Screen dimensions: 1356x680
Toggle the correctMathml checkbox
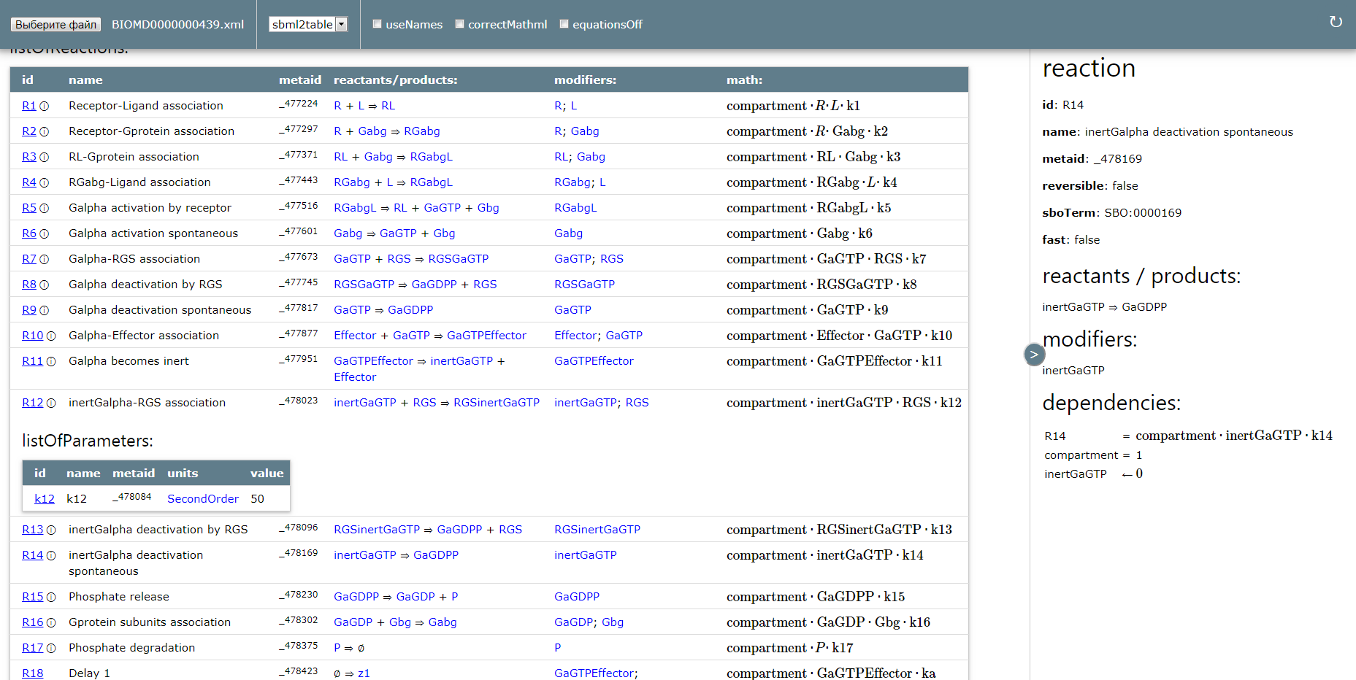(x=460, y=24)
